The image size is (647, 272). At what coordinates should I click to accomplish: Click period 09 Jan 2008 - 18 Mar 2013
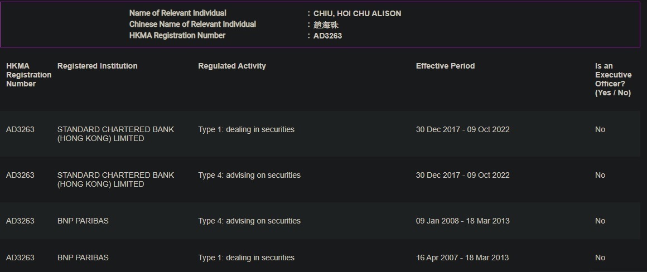coord(462,221)
